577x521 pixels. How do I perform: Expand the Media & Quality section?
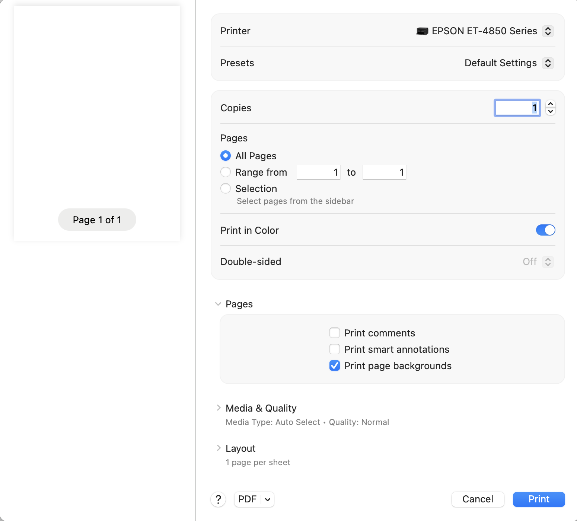coord(219,408)
